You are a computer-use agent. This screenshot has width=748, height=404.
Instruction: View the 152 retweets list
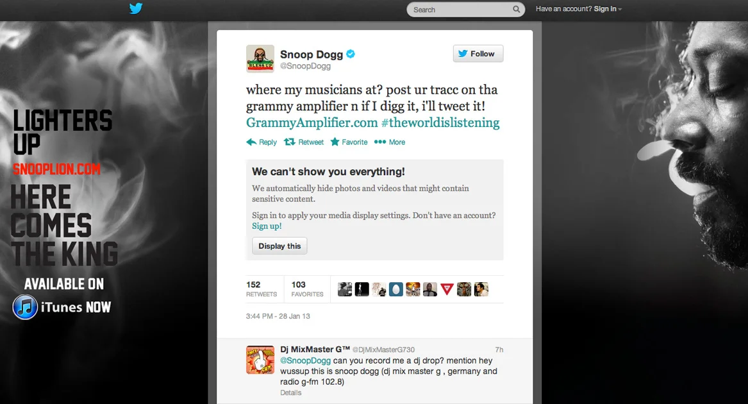point(262,289)
